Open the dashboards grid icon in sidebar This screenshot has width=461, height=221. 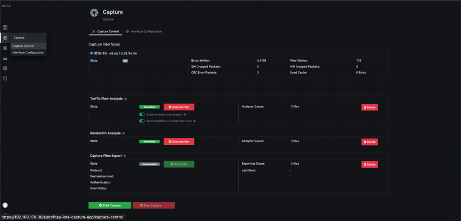pos(5,28)
